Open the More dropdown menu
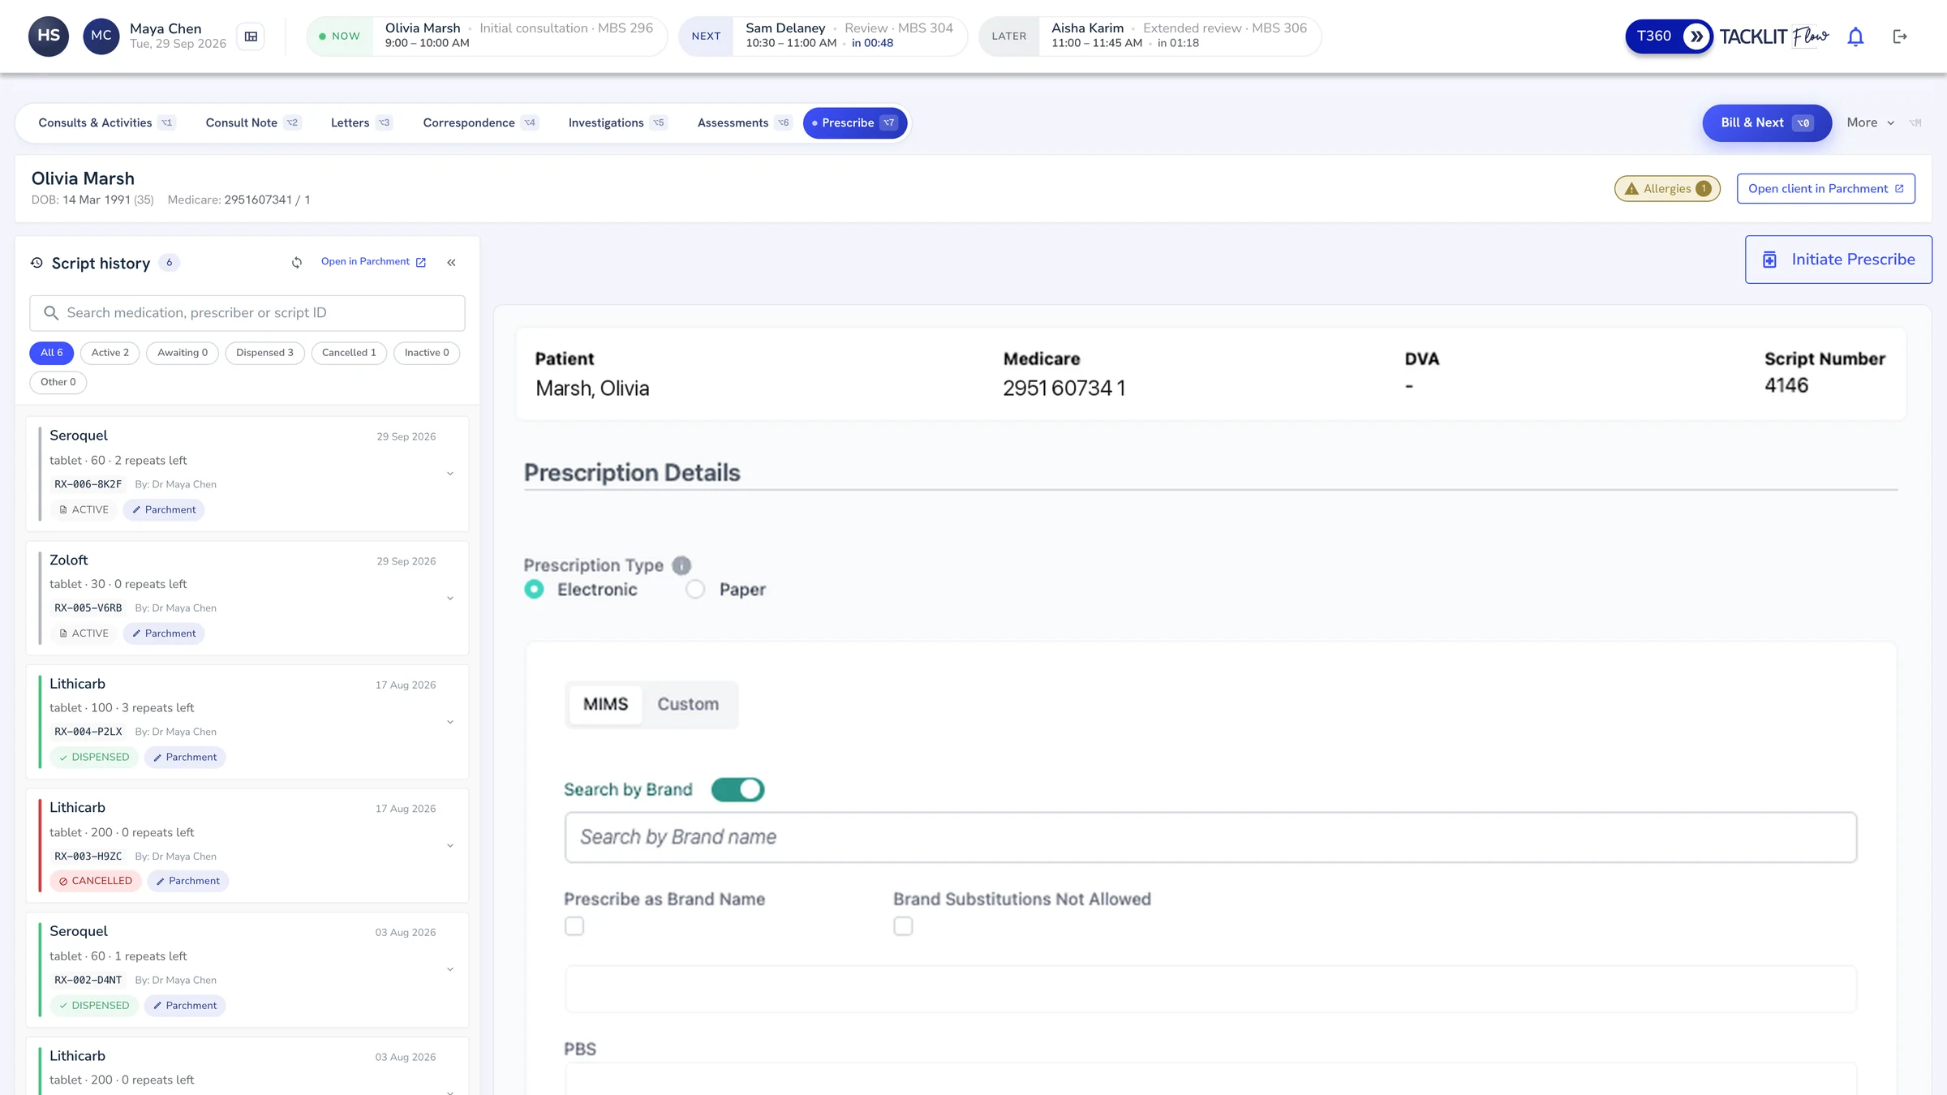The width and height of the screenshot is (1947, 1095). (x=1870, y=123)
